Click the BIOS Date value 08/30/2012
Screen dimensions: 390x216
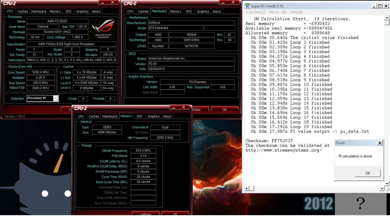point(191,69)
